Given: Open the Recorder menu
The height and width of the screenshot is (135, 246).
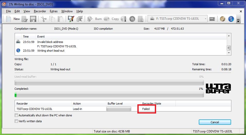Looking at the screenshot, I should coord(40,11).
